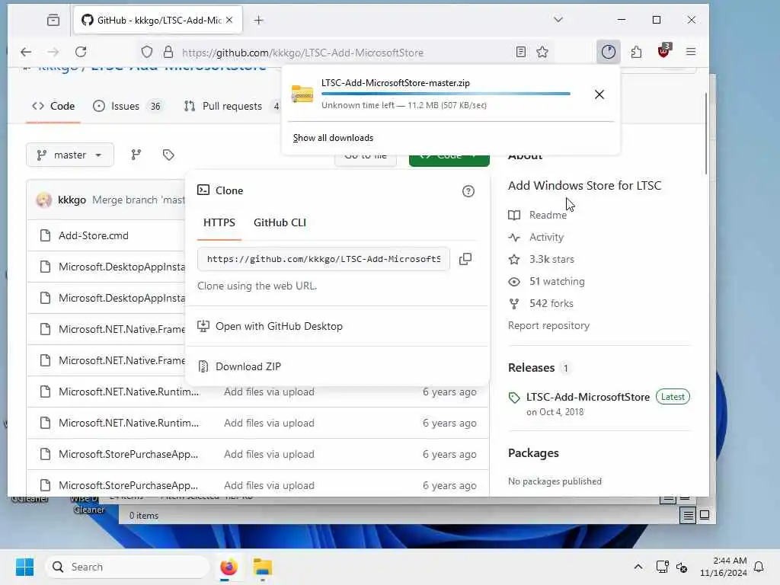Expand the master branch dropdown

pos(69,155)
